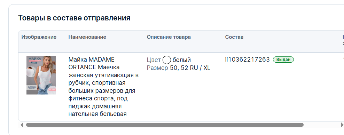Viewport: 344px width, 135px height.
Task: Click the right scrollbar arrow
Action: [342, 125]
